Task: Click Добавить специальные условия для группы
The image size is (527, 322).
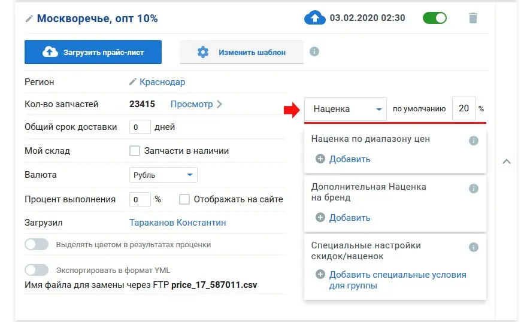Action: click(398, 280)
